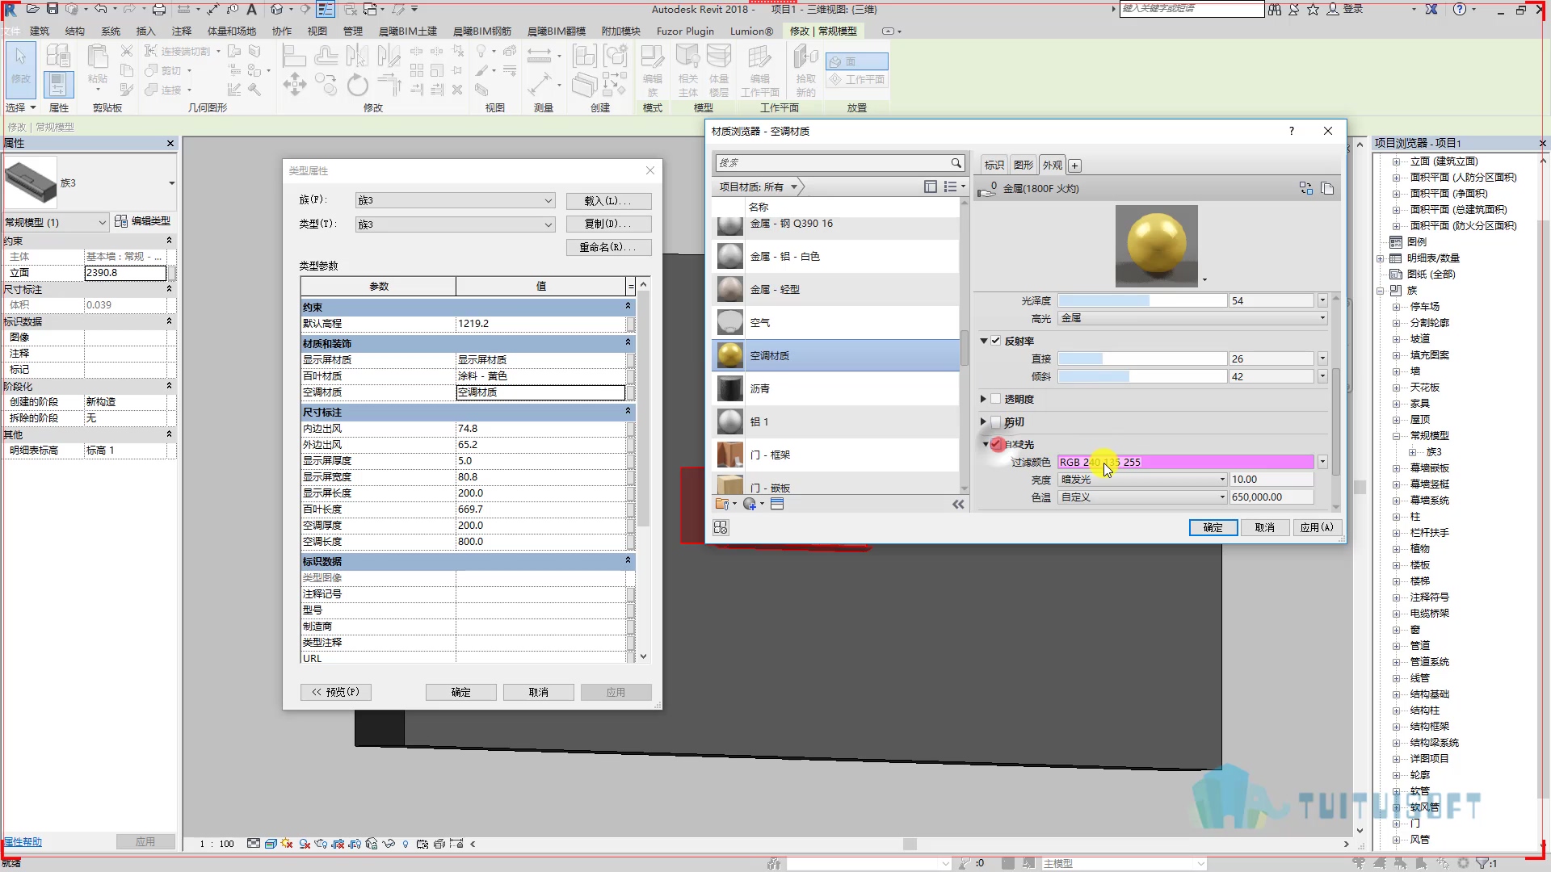Click the Move tool in Modify panel
Viewport: 1551px width, 872px height.
pyautogui.click(x=294, y=84)
